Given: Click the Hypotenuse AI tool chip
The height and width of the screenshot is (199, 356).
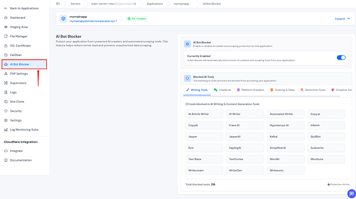Looking at the screenshot, I should tap(286, 125).
